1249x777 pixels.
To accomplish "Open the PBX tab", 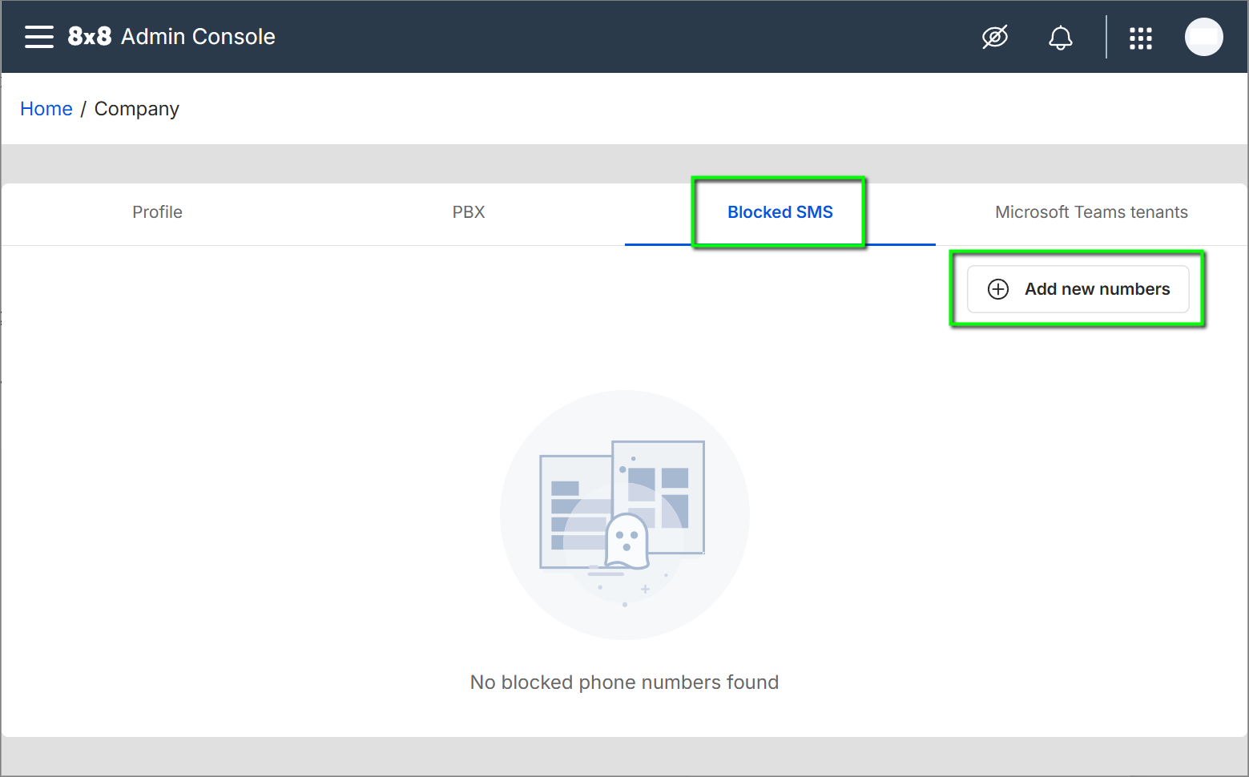I will coord(469,212).
